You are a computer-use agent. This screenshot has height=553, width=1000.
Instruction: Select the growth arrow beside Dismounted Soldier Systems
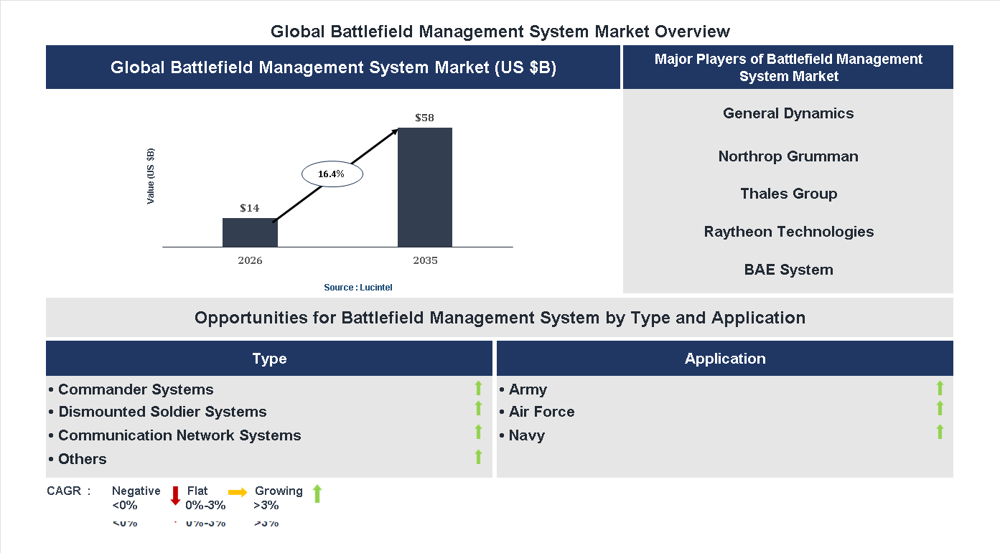pos(477,409)
